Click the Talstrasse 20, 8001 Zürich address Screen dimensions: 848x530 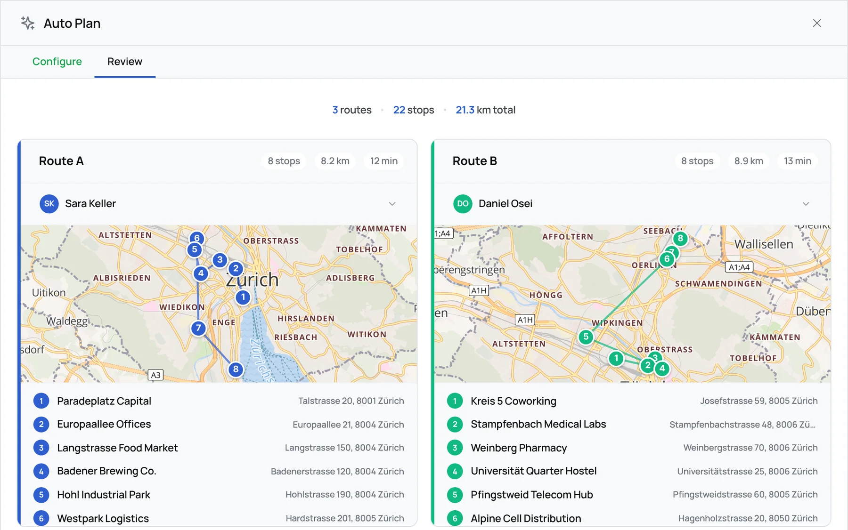(x=351, y=401)
